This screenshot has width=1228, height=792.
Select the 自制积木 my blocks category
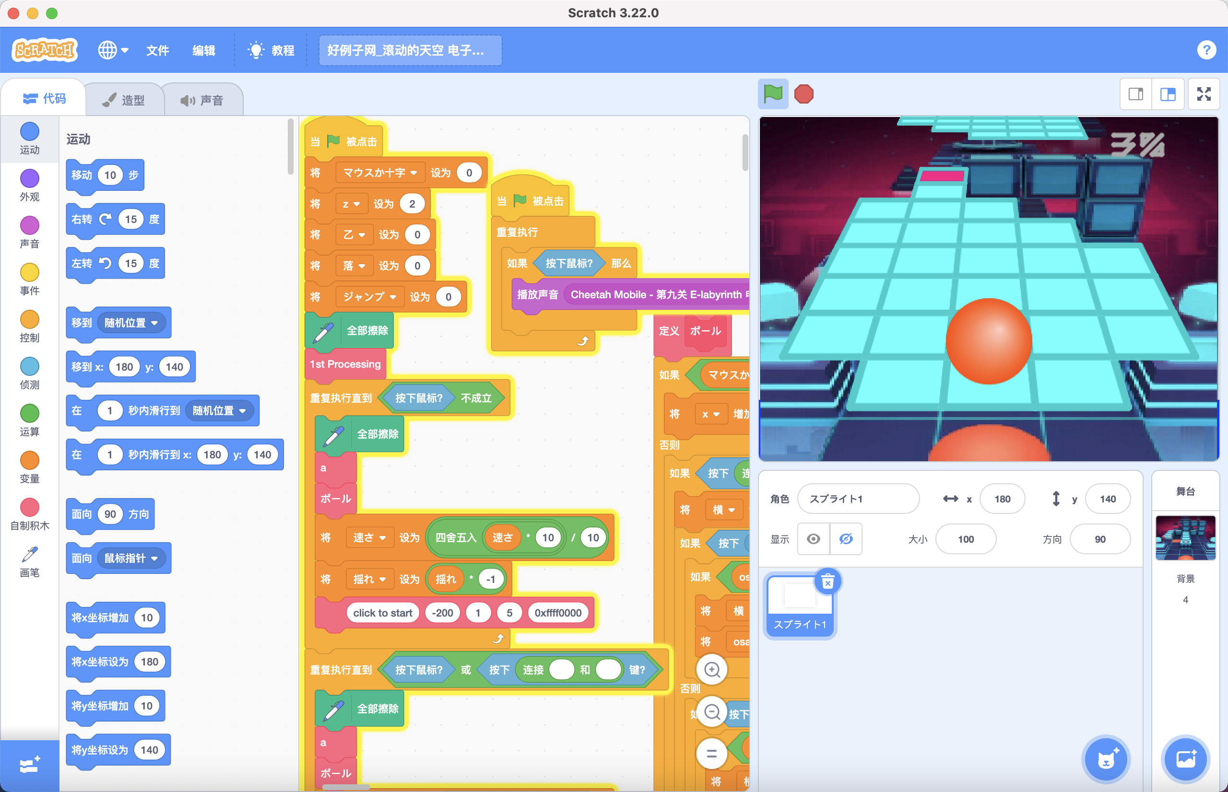[29, 514]
